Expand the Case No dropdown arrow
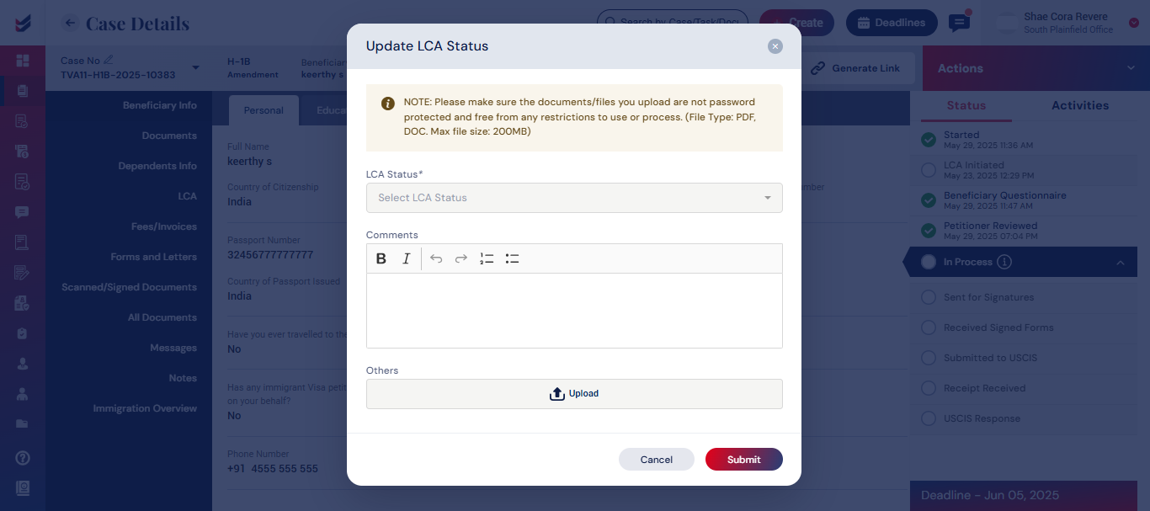Image resolution: width=1150 pixels, height=511 pixels. tap(195, 67)
